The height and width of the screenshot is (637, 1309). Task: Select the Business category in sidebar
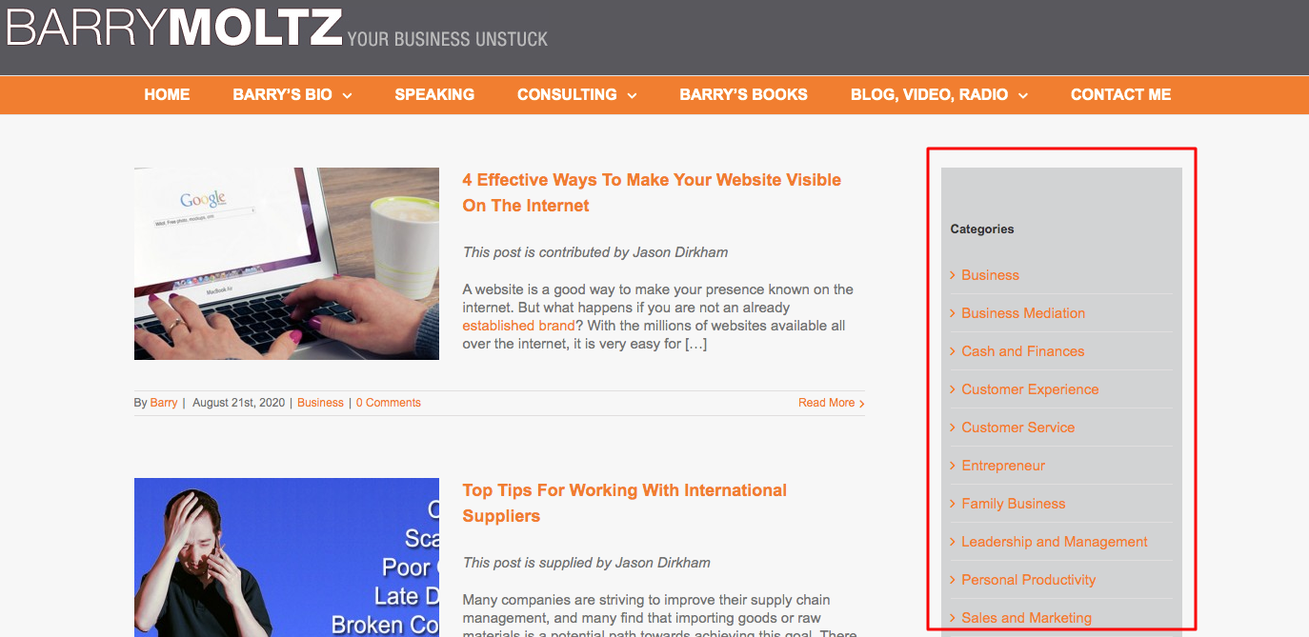[990, 275]
